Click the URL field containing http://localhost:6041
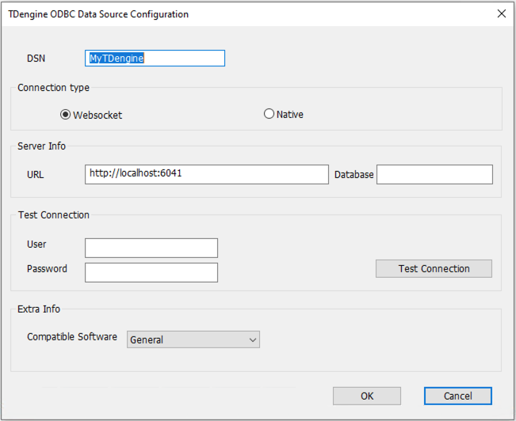516x421 pixels. tap(206, 174)
